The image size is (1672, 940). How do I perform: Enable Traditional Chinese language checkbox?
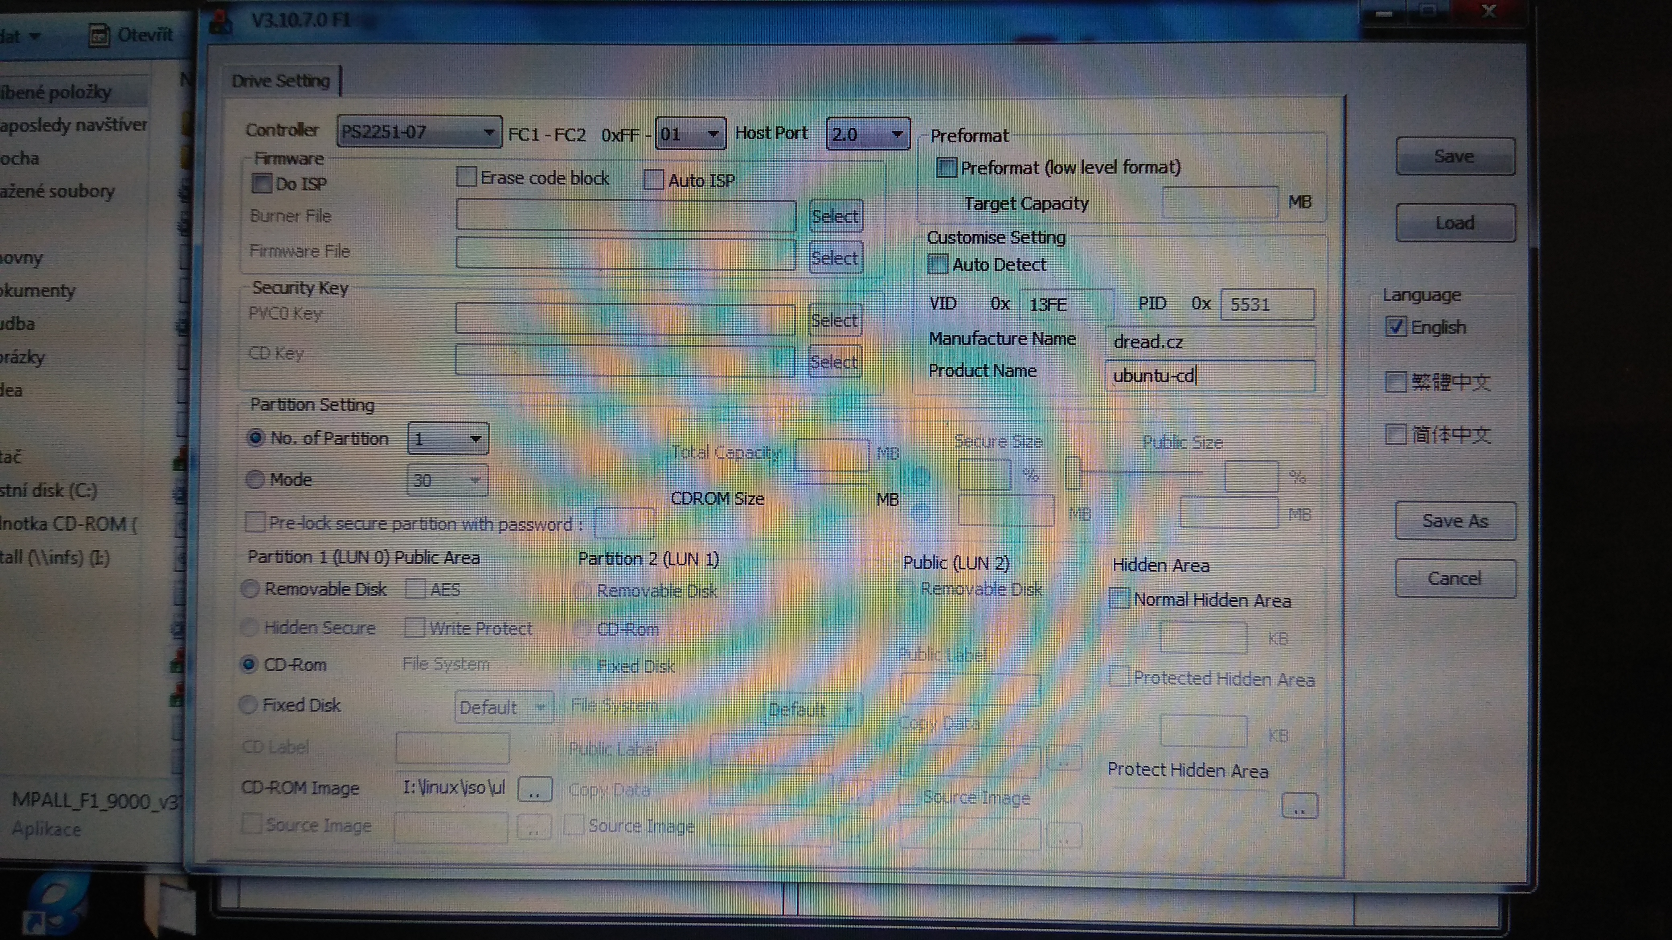[x=1395, y=382]
